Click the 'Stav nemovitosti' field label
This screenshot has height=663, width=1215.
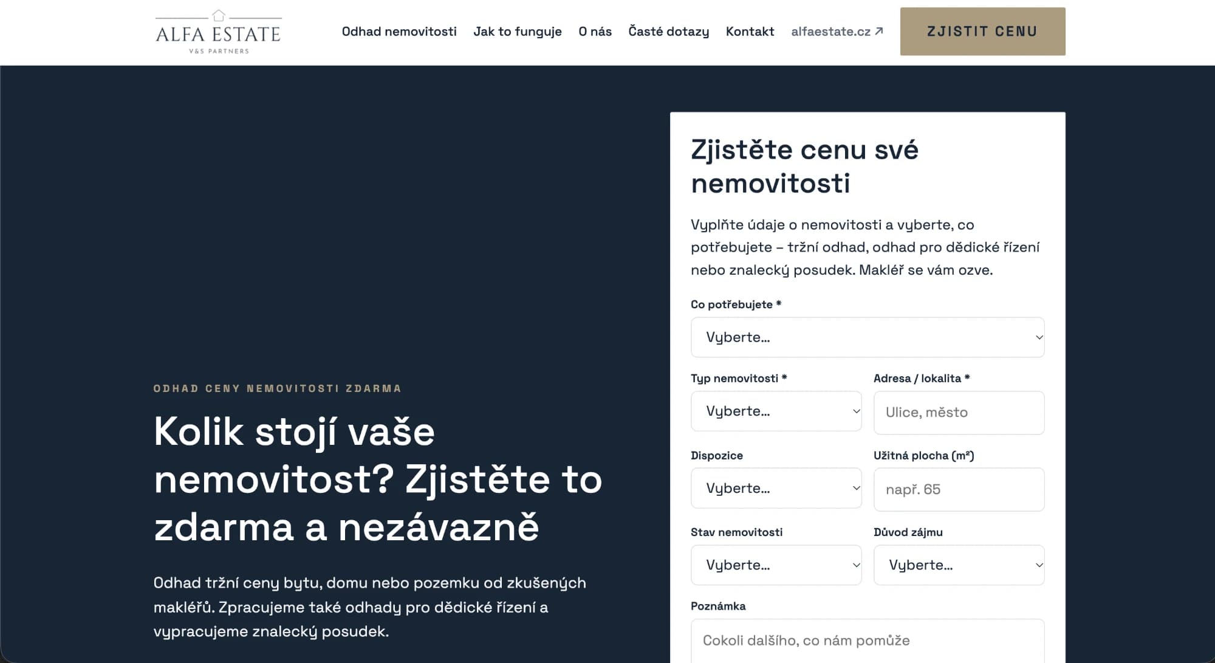point(736,532)
